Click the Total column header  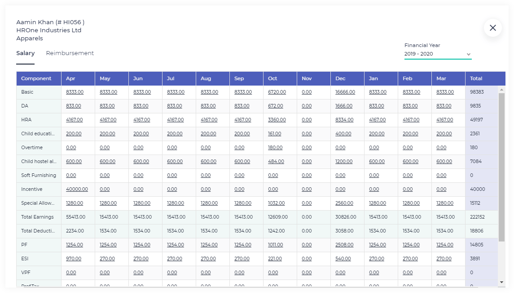pyautogui.click(x=485, y=78)
